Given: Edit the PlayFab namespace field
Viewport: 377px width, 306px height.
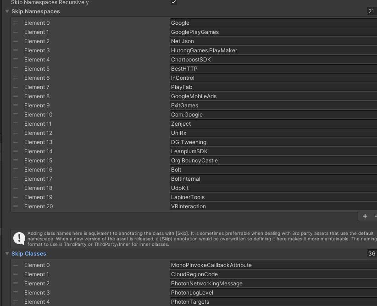Looking at the screenshot, I should [x=273, y=87].
